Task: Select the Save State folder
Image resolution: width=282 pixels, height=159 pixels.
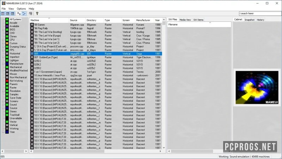Action: tap(16, 98)
